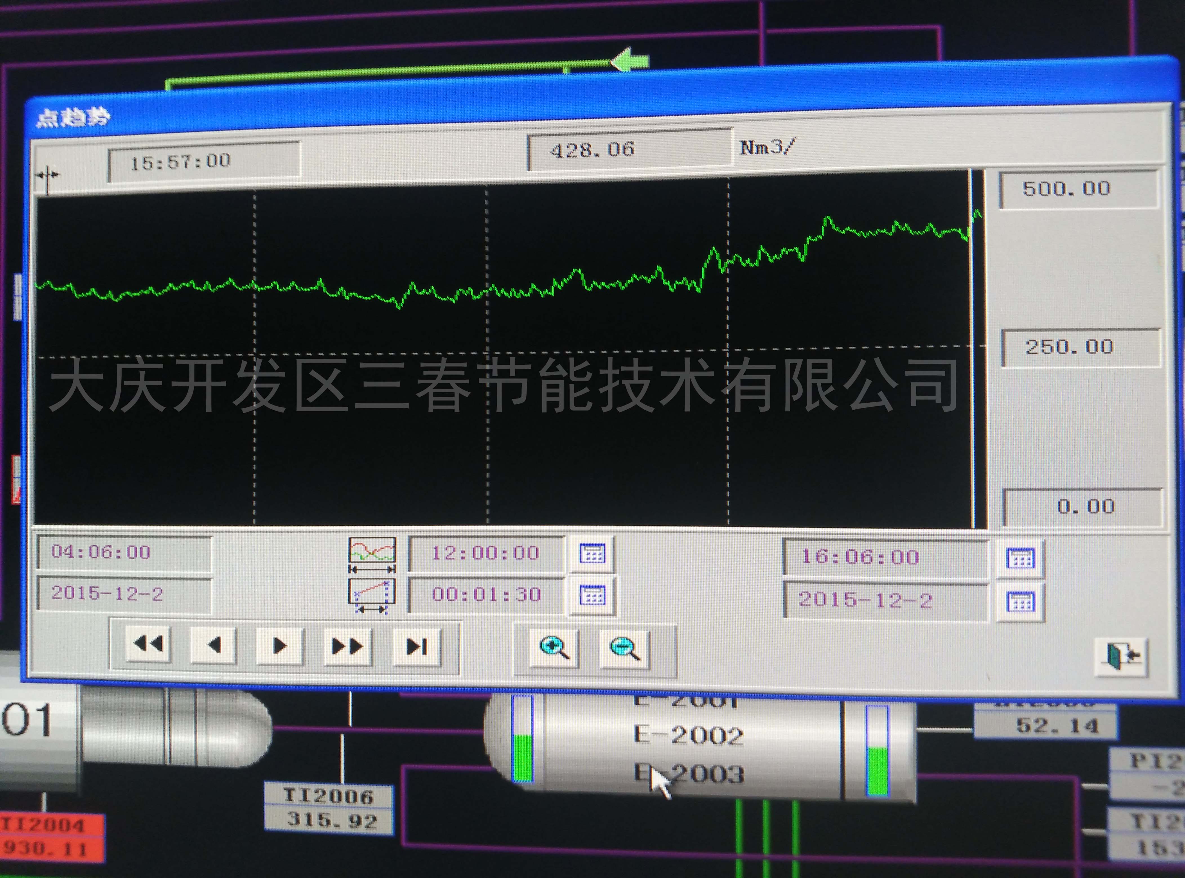Step trend forward with play arrow

coord(280,646)
